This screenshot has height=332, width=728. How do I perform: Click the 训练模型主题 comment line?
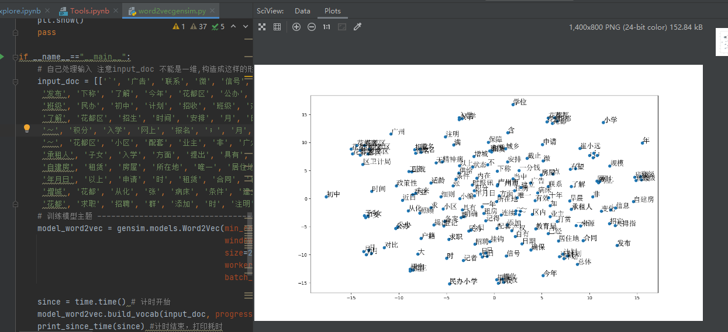click(x=144, y=216)
